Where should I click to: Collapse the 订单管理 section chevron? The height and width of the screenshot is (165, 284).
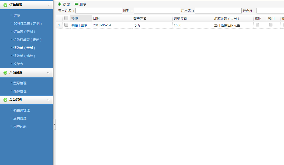pos(48,5)
